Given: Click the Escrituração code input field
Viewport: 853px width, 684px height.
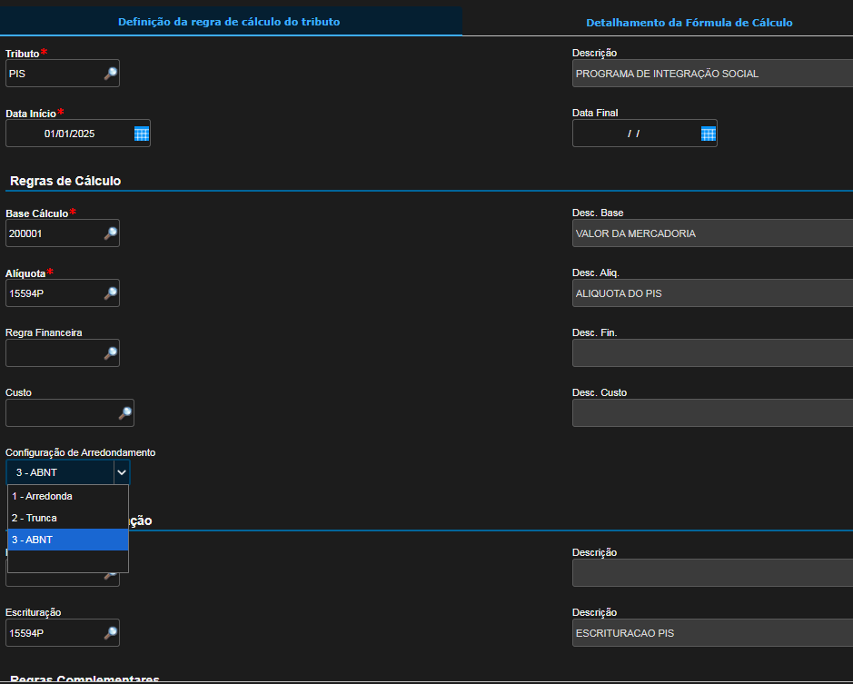Looking at the screenshot, I should tap(53, 633).
